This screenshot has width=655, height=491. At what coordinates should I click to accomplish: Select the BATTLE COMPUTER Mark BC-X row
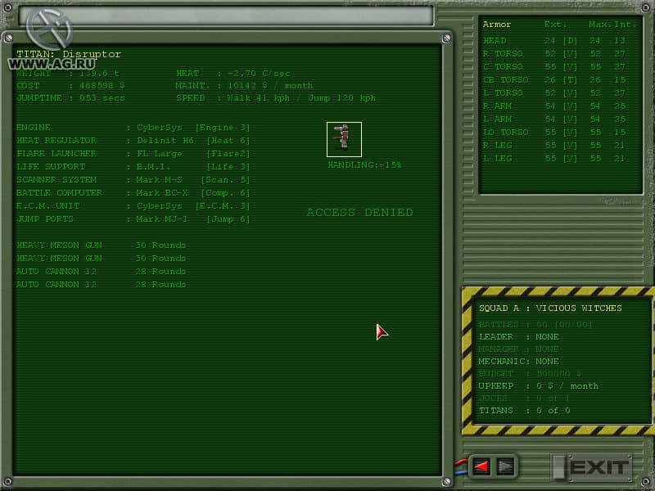coord(133,193)
